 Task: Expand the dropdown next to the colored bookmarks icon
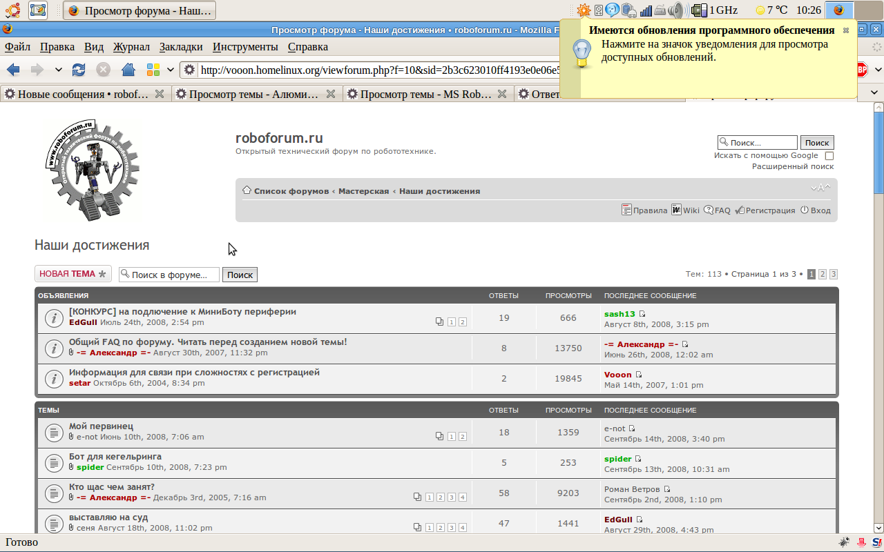pyautogui.click(x=171, y=70)
